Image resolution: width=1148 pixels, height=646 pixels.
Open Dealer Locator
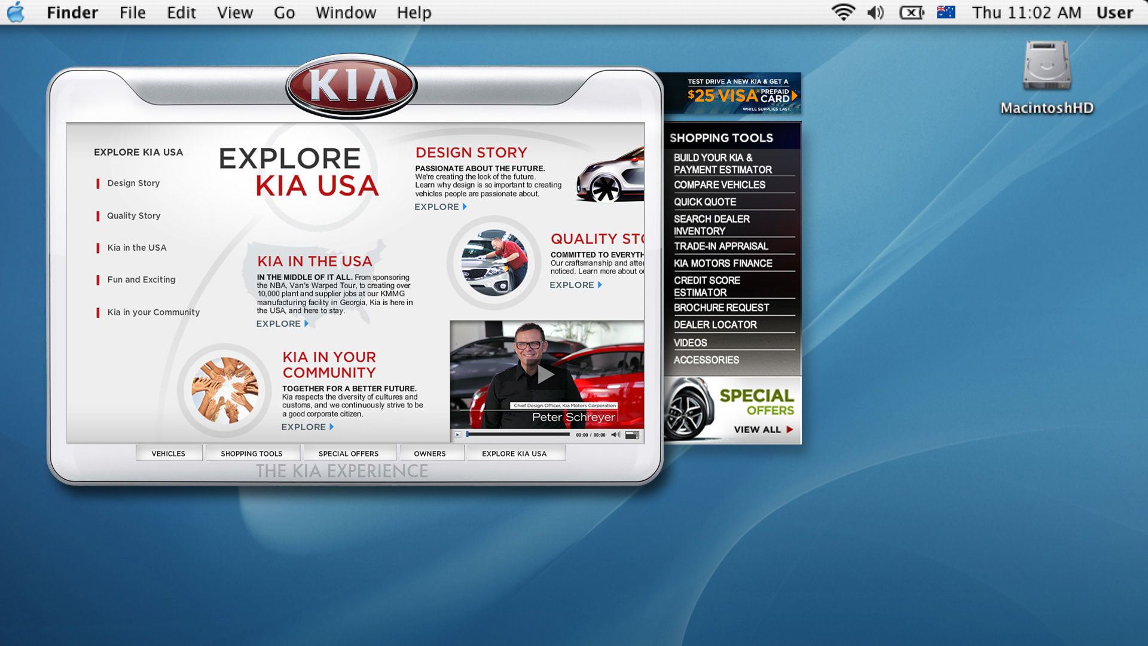(x=715, y=325)
